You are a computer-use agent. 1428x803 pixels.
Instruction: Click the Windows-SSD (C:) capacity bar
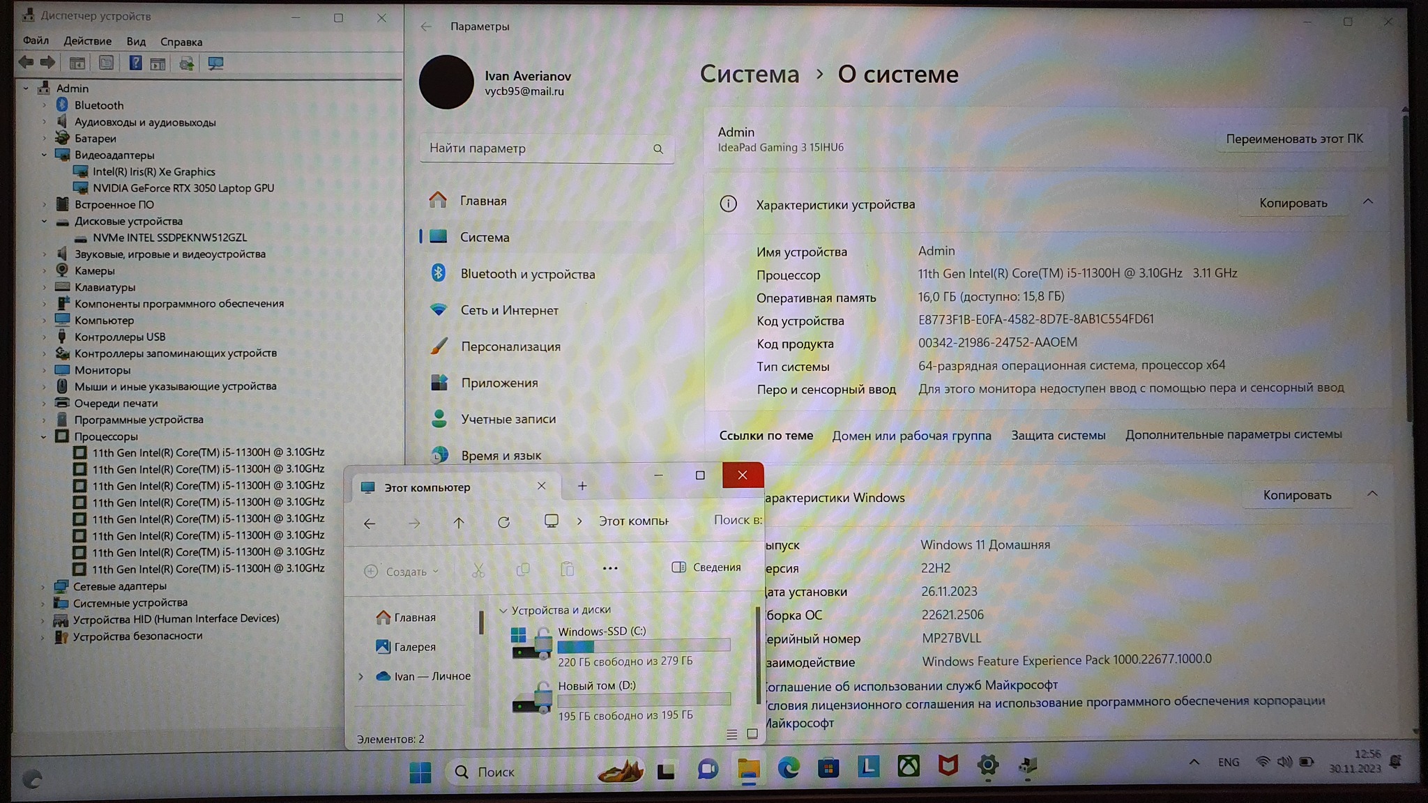tap(644, 645)
